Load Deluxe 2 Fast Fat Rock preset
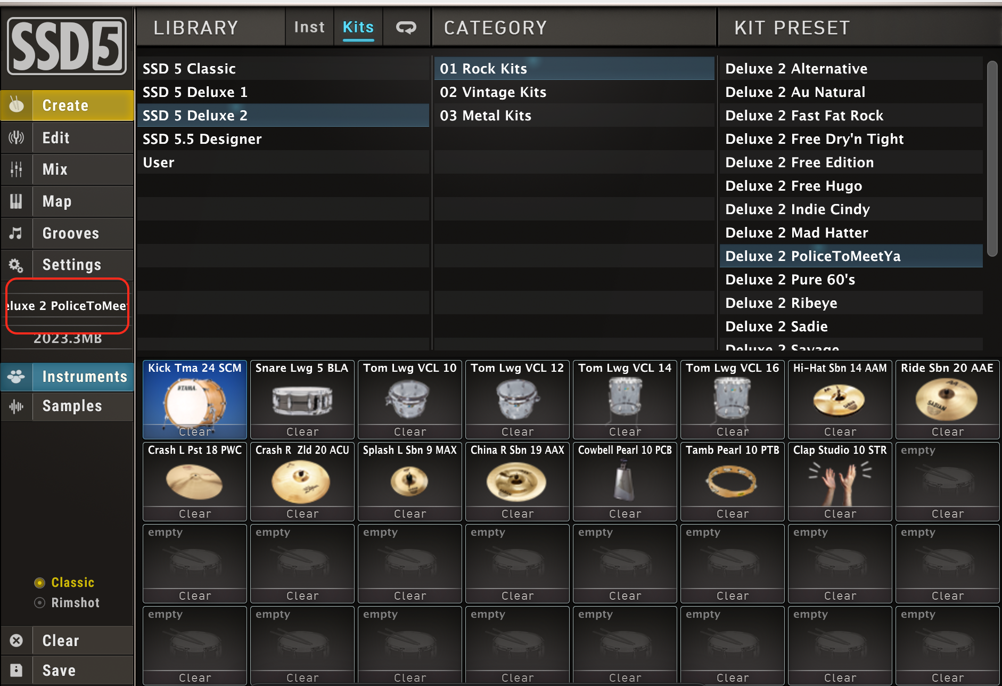1002x686 pixels. tap(851, 116)
